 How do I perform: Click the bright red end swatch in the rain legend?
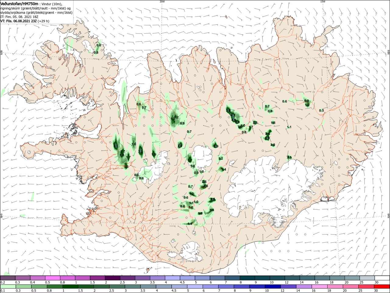(382, 287)
